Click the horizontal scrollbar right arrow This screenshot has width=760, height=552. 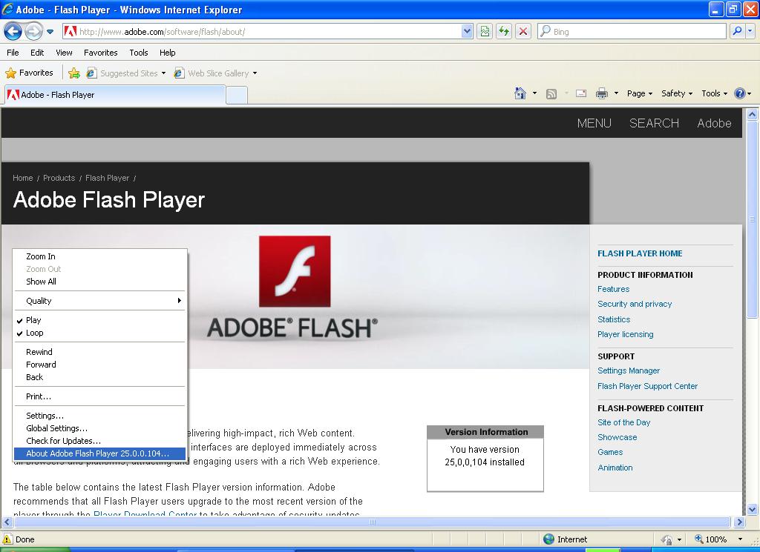739,522
